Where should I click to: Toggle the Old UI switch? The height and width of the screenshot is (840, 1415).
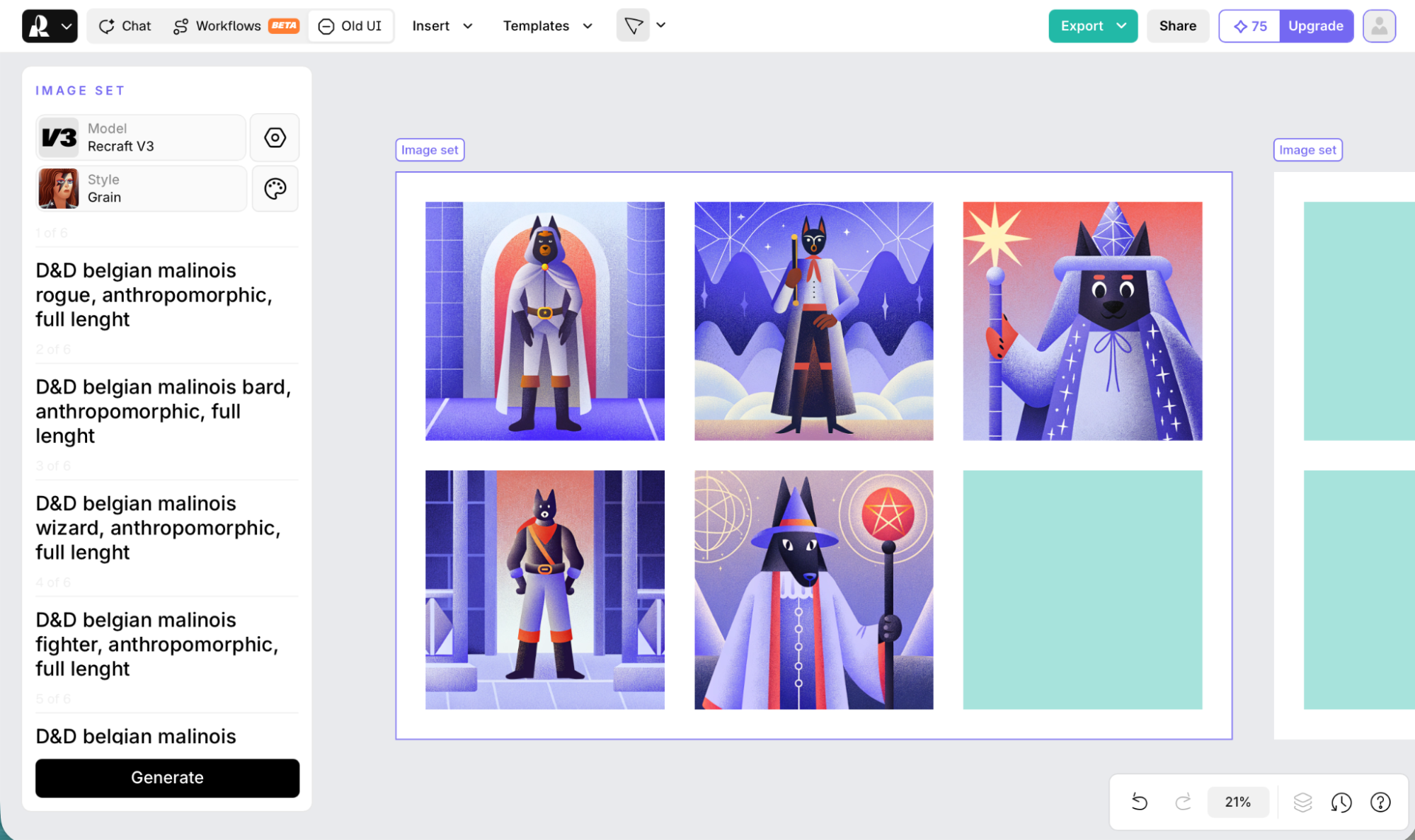click(350, 25)
